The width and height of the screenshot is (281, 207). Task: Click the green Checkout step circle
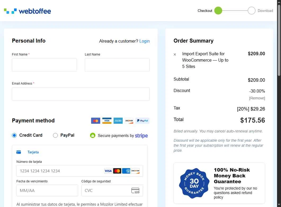[218, 11]
